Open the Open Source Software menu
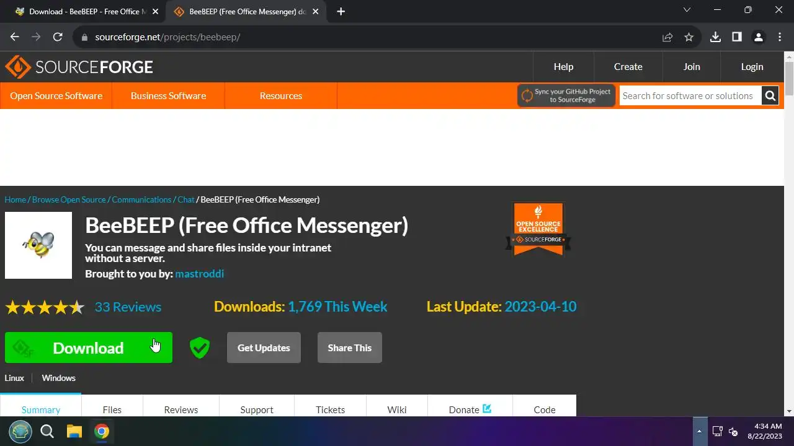Image resolution: width=794 pixels, height=446 pixels. [56, 96]
